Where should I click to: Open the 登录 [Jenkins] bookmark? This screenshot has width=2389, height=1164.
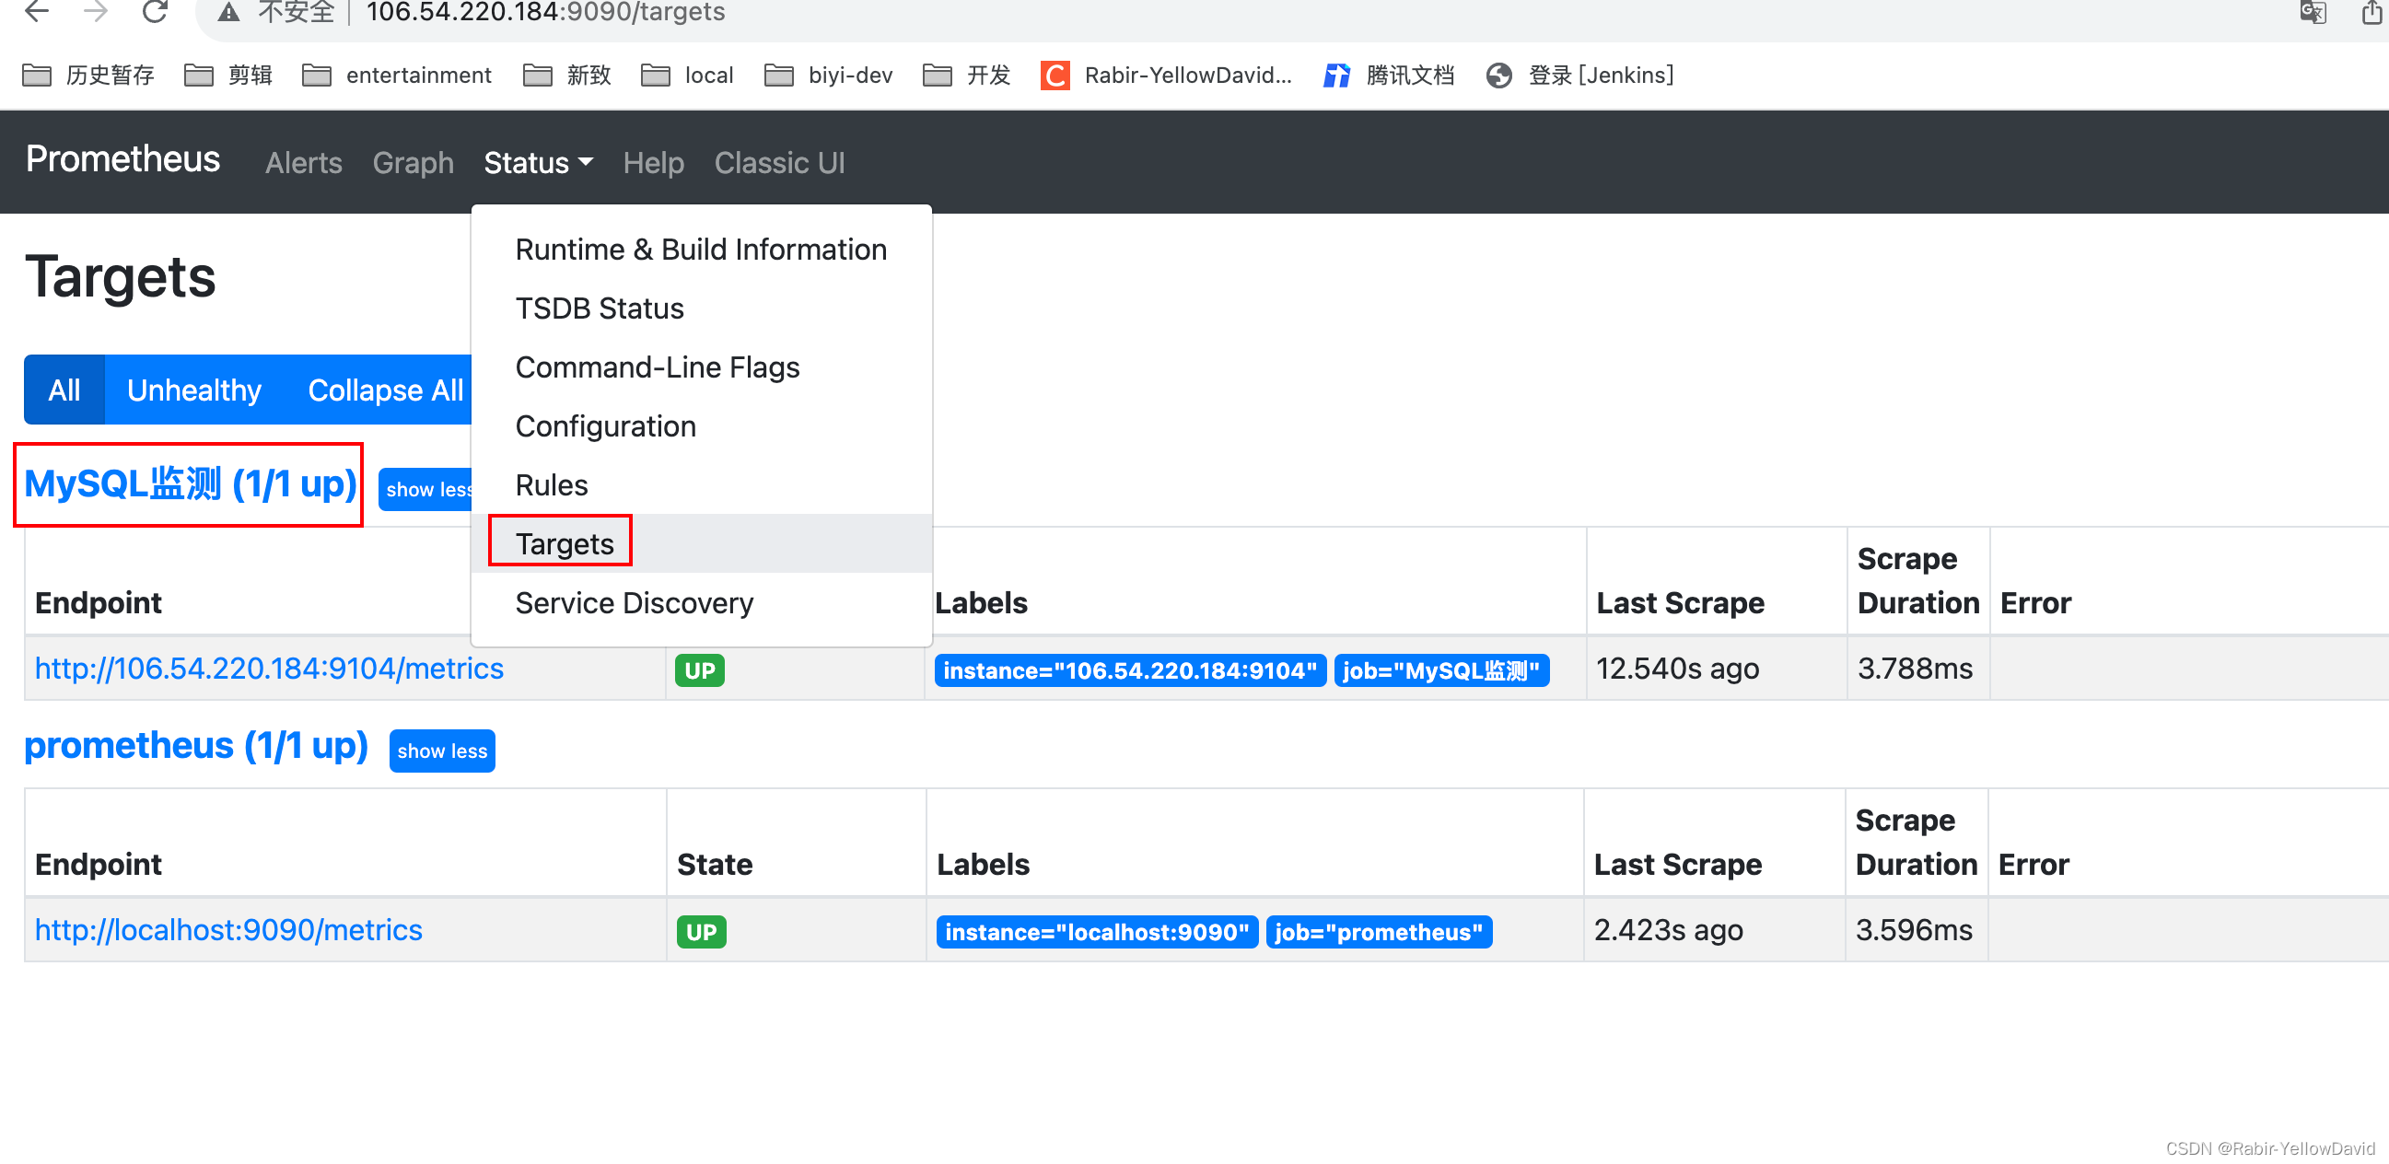(x=1580, y=76)
